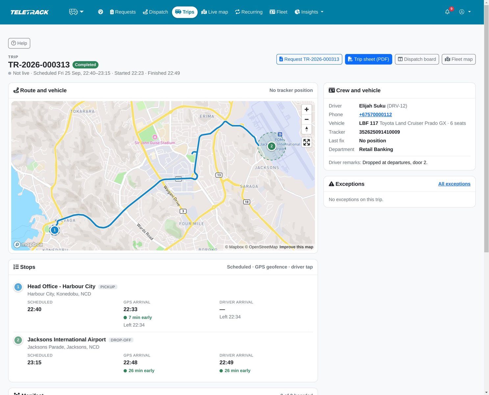
Task: Click the DROP-OFF tag
Action: (121, 340)
